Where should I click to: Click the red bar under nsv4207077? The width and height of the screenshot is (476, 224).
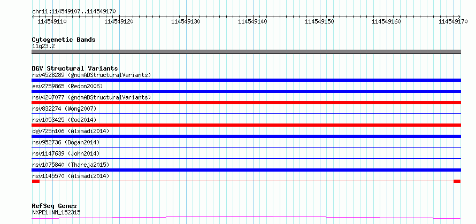(246, 103)
